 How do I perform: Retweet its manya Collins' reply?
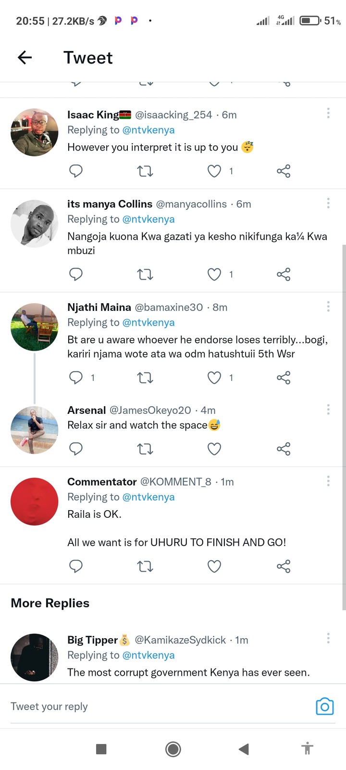pyautogui.click(x=145, y=274)
